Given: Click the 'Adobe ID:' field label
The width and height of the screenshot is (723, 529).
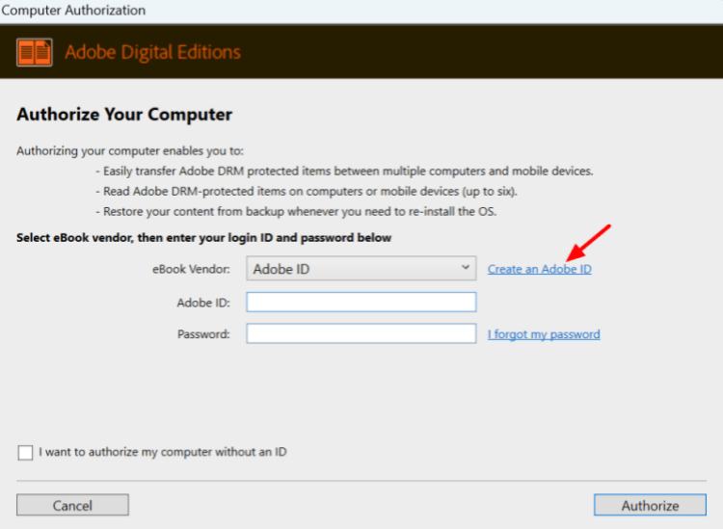Looking at the screenshot, I should (203, 303).
